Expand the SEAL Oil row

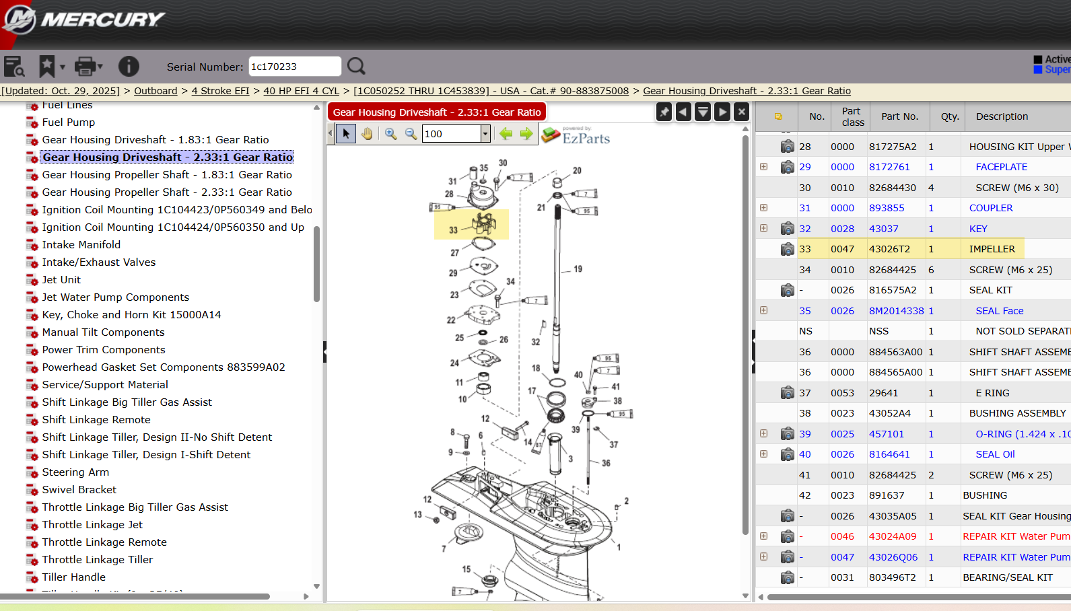click(763, 454)
